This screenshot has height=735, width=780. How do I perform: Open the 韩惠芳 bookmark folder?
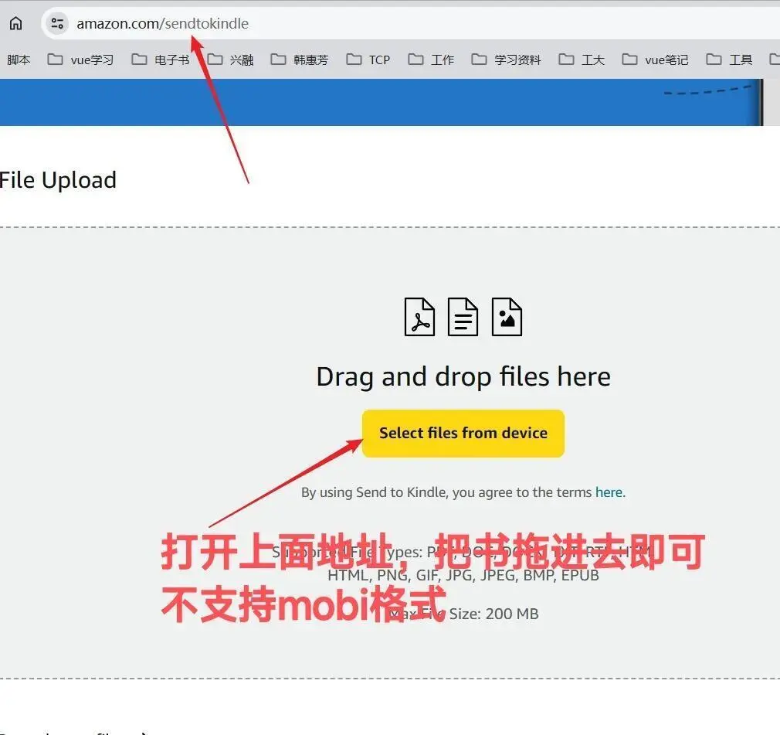[300, 60]
